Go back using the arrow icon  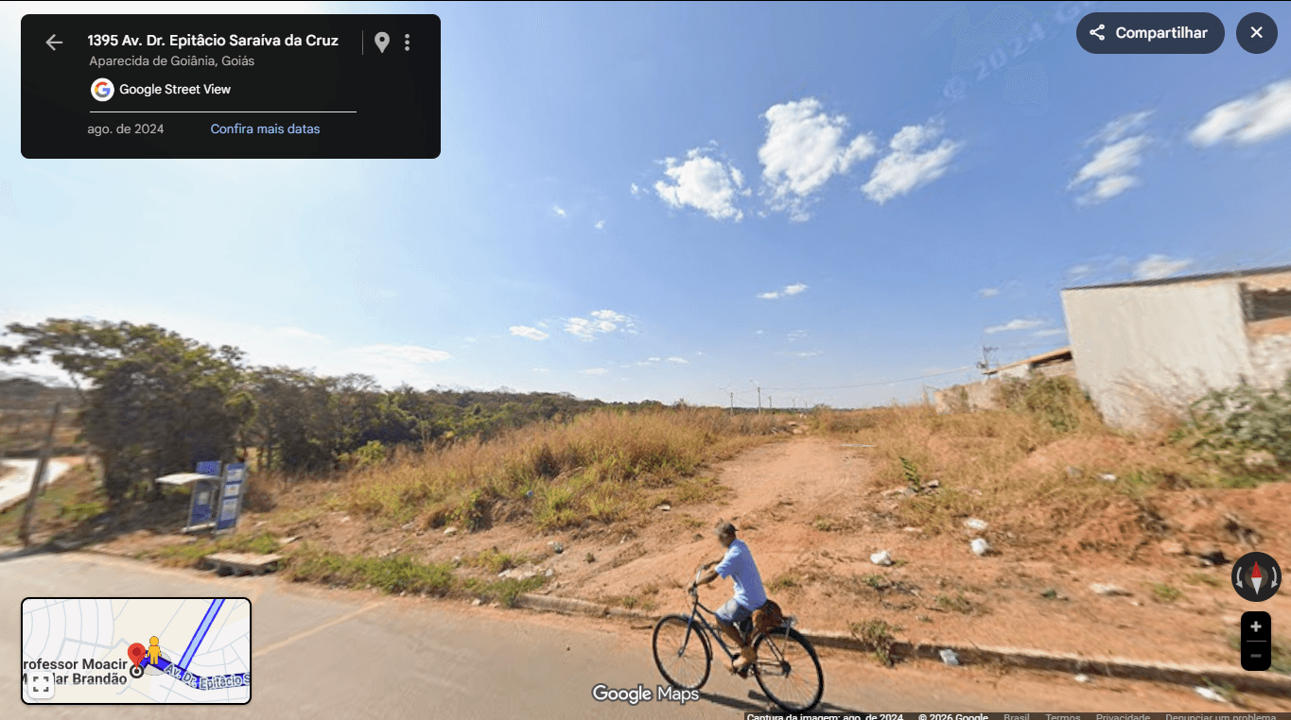tap(54, 43)
